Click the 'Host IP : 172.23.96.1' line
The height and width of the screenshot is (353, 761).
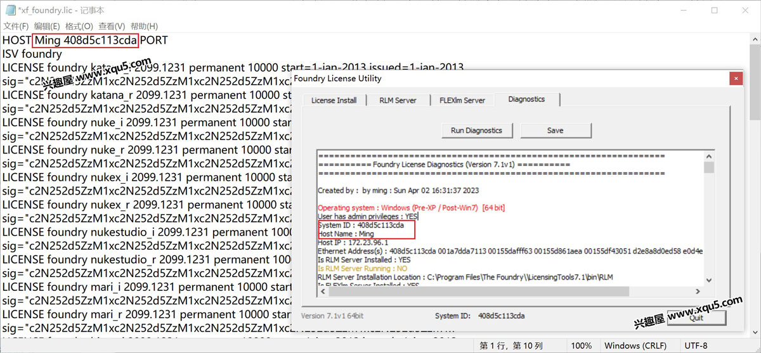[x=353, y=243]
